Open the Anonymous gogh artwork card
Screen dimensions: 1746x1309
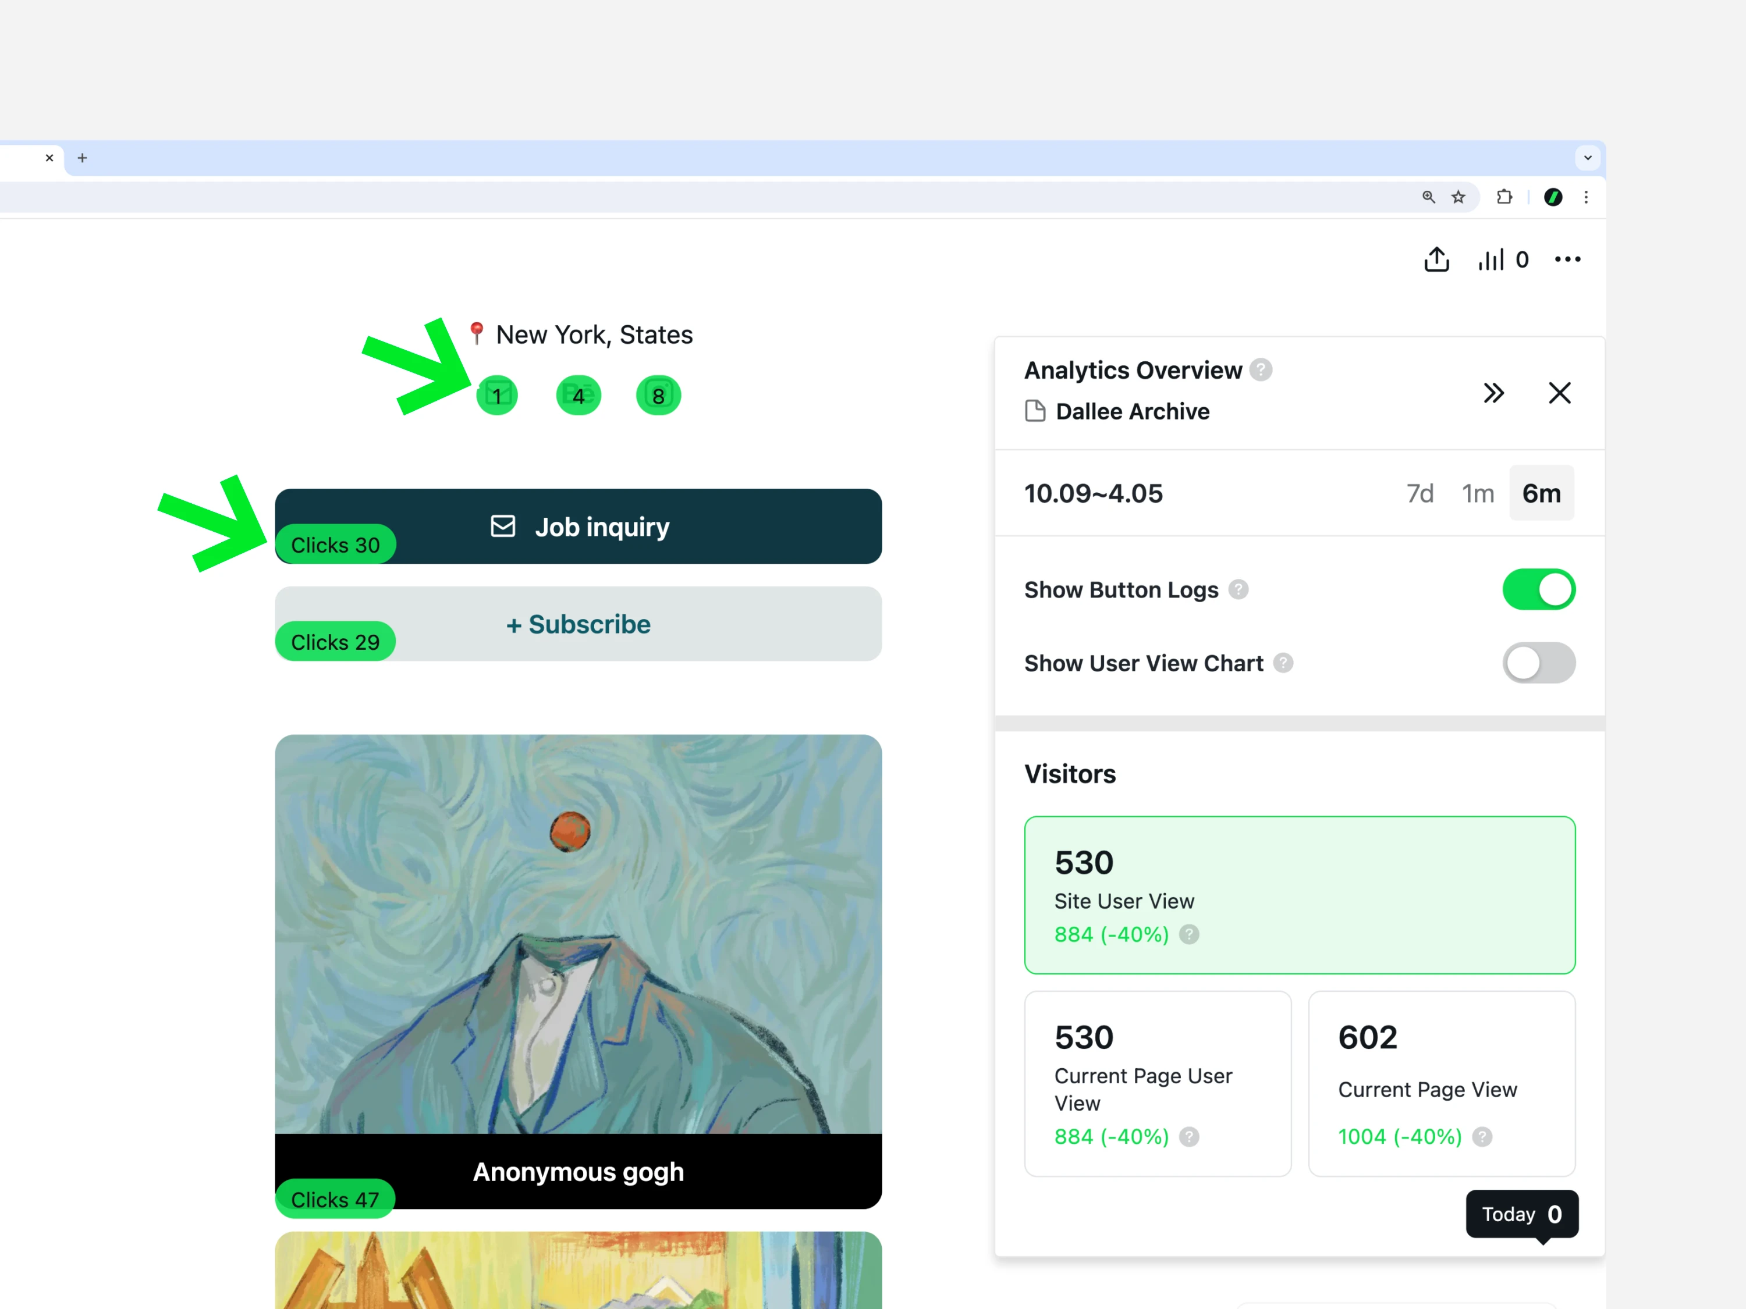pyautogui.click(x=578, y=972)
